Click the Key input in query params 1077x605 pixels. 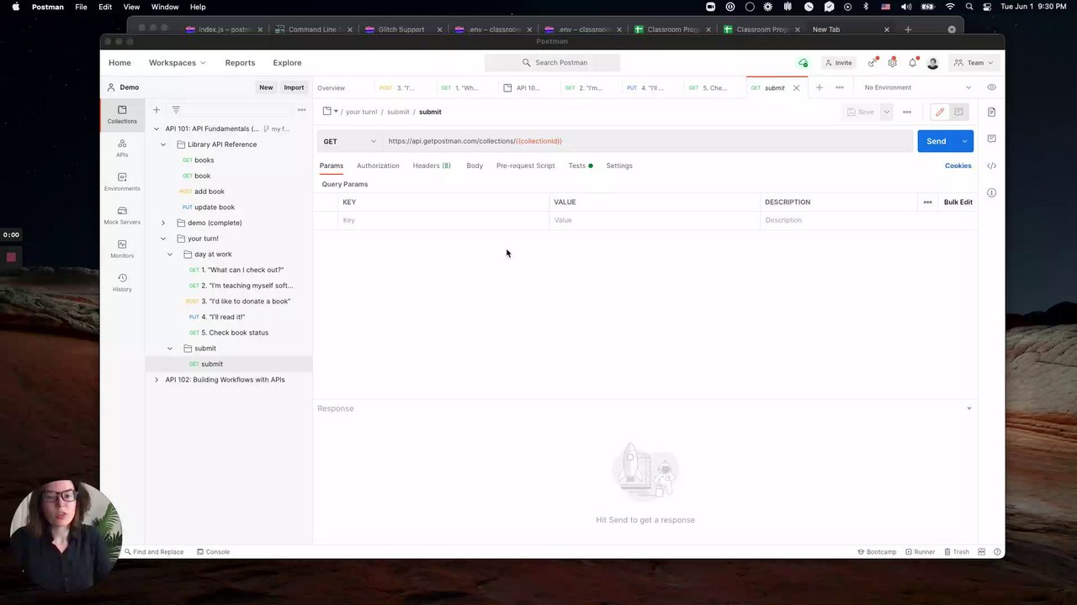[x=444, y=220]
